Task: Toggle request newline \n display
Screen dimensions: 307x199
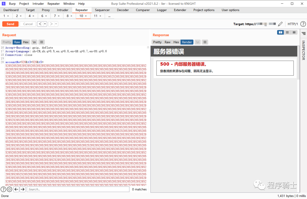Action: pyautogui.click(x=34, y=42)
